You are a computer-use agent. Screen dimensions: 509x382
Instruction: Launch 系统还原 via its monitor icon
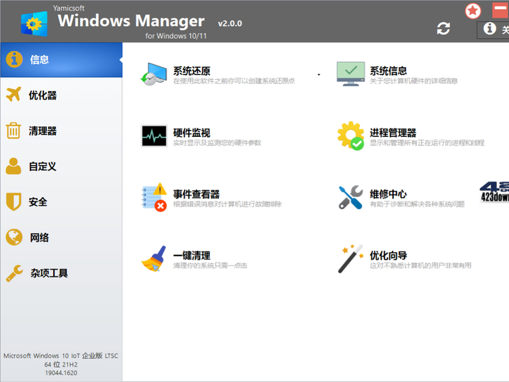tap(153, 74)
